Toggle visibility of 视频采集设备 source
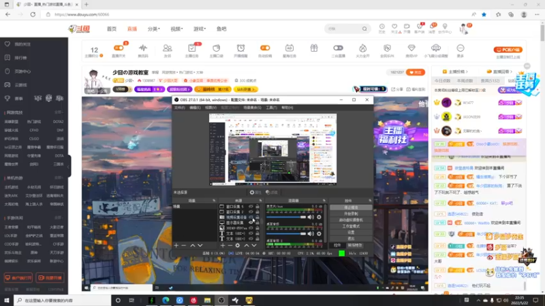Viewport: 545px width, 306px height. [251, 217]
